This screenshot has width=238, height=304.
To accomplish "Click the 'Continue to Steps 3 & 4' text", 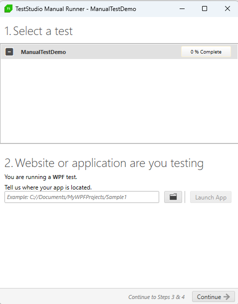I will coord(156,297).
